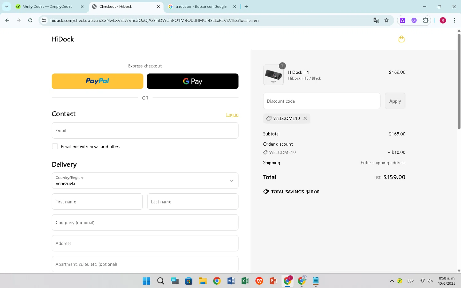Tick Email me with news and offers
The image size is (461, 288).
(x=55, y=146)
